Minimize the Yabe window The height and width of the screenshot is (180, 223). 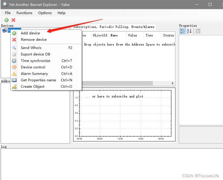(x=197, y=4)
